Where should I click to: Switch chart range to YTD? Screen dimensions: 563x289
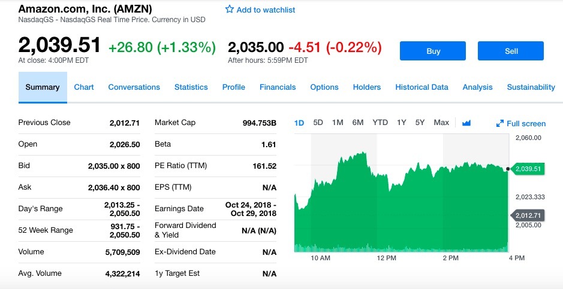[380, 123]
